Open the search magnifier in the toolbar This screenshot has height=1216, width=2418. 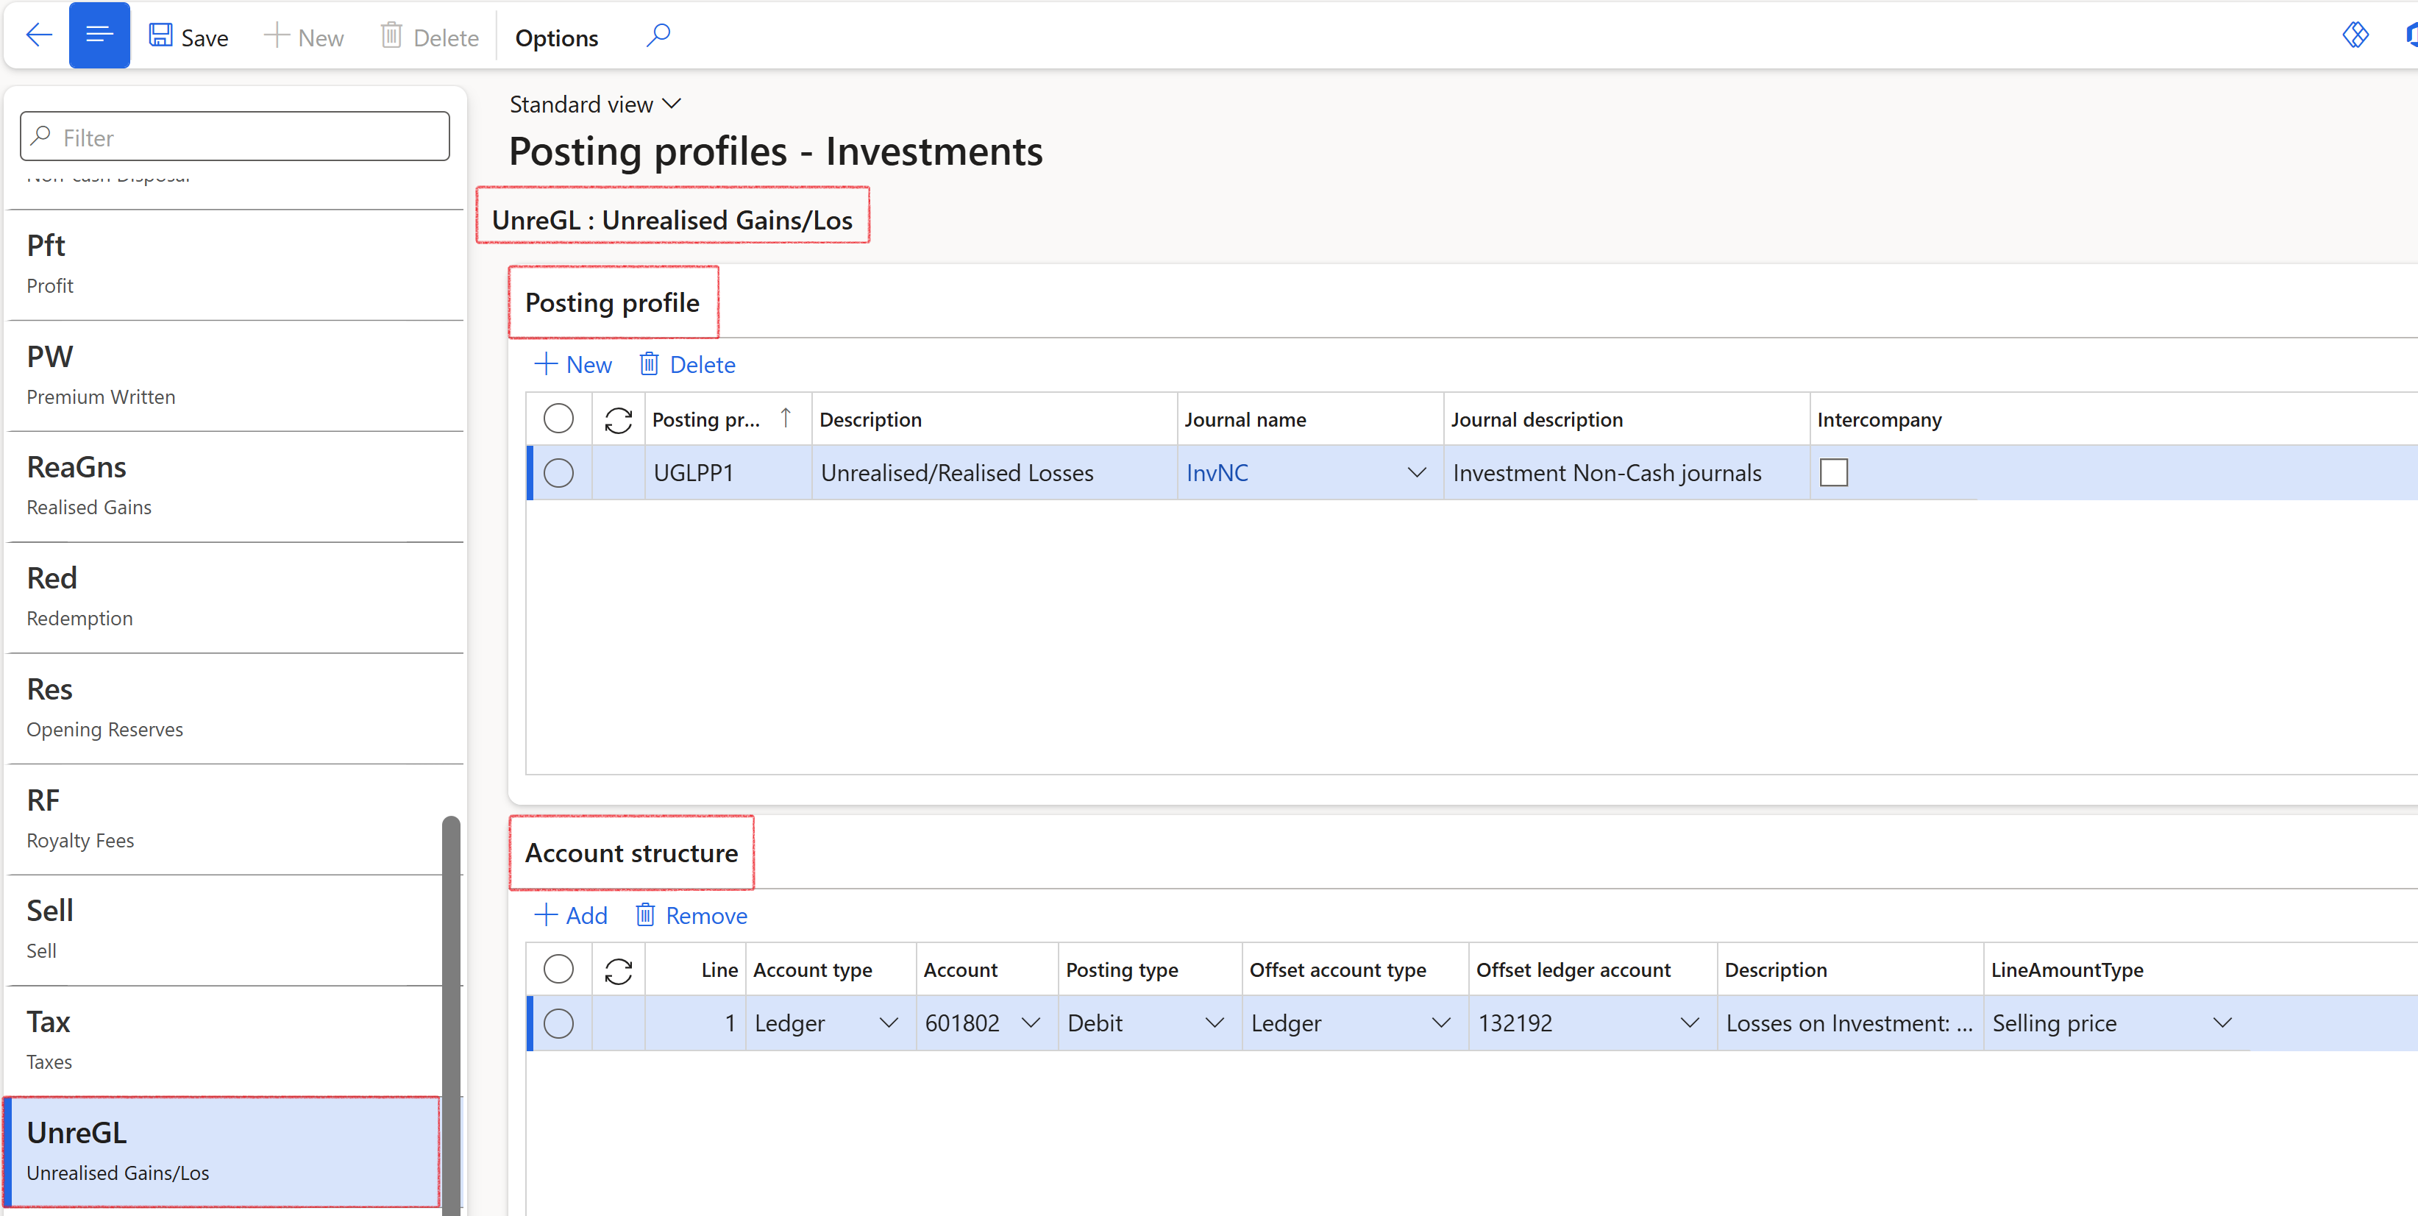click(x=658, y=36)
